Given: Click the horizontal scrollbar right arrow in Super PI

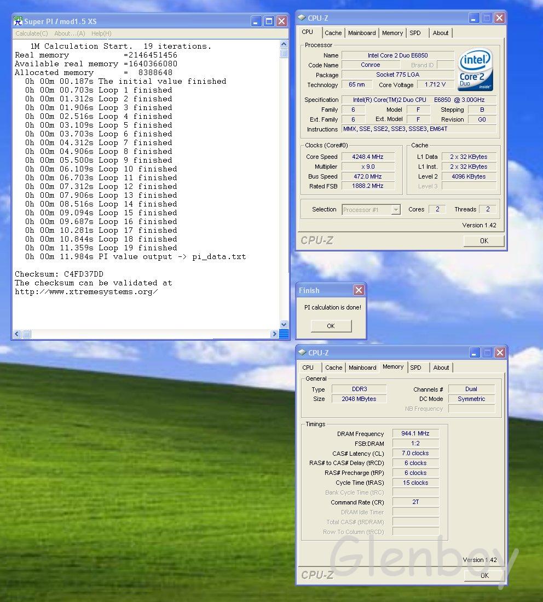Looking at the screenshot, I should [x=274, y=334].
